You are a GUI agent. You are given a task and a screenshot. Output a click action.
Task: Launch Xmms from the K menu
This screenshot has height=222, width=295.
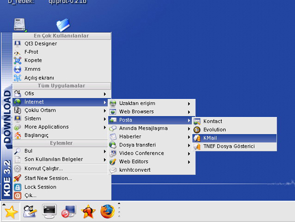[62, 69]
